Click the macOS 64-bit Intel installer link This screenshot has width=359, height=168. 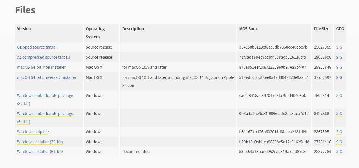[41, 67]
